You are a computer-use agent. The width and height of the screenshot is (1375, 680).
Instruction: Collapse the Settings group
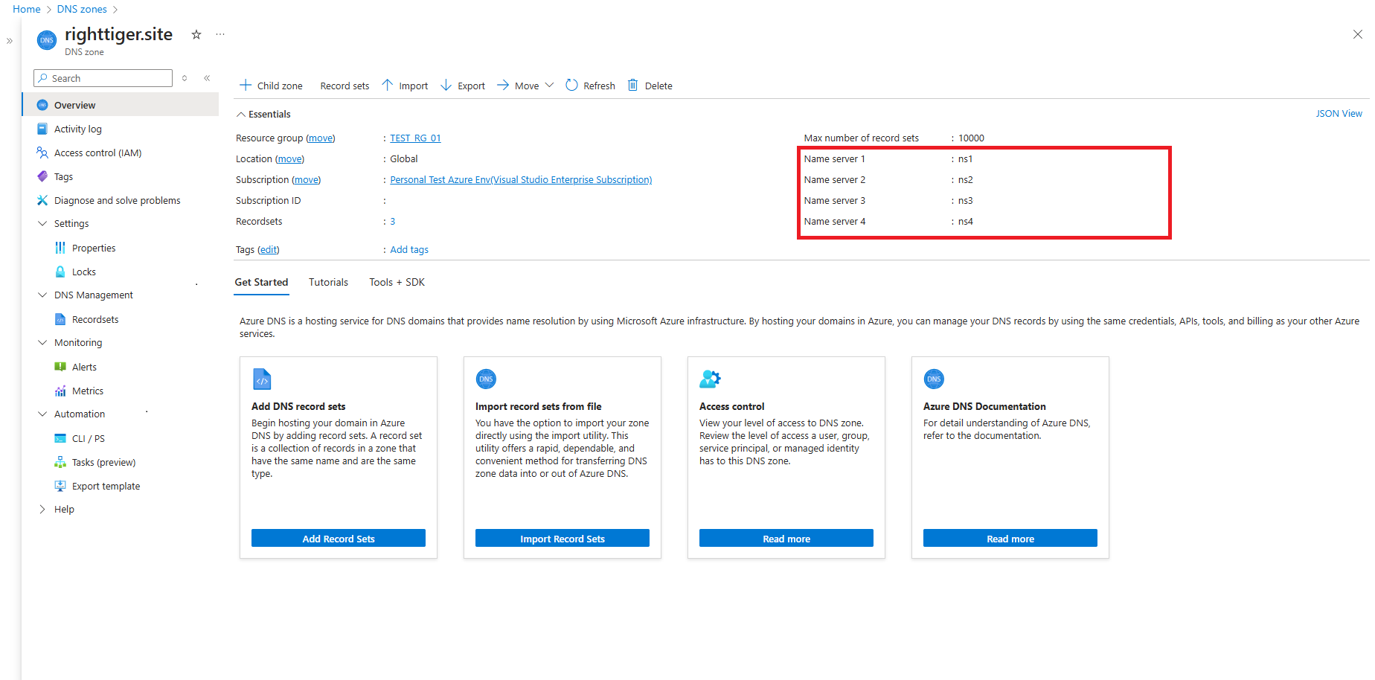(x=42, y=223)
